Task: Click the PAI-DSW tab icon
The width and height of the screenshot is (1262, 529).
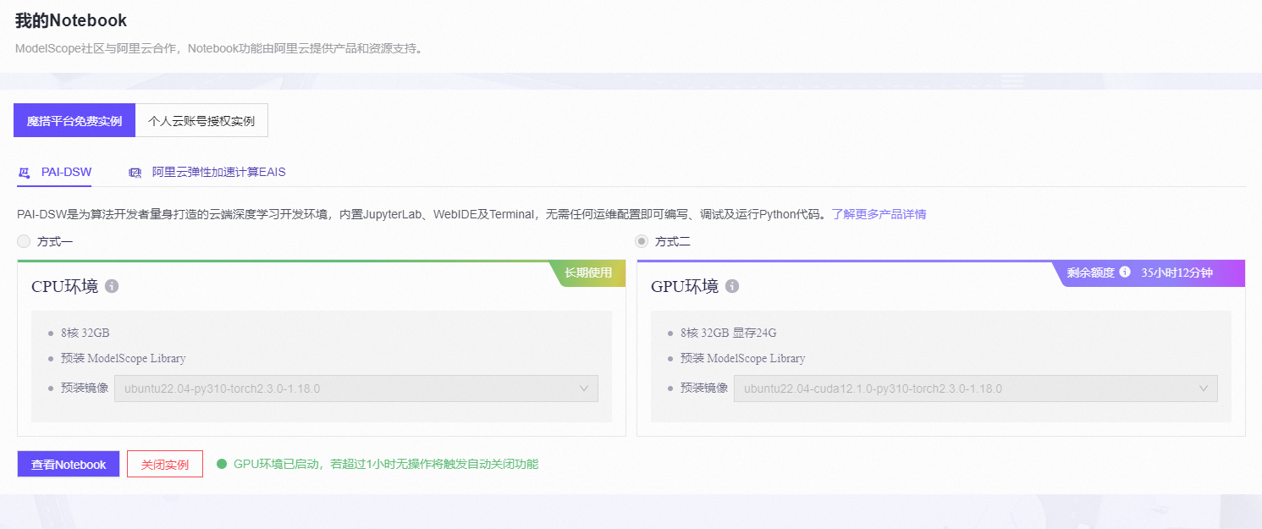Action: (25, 173)
